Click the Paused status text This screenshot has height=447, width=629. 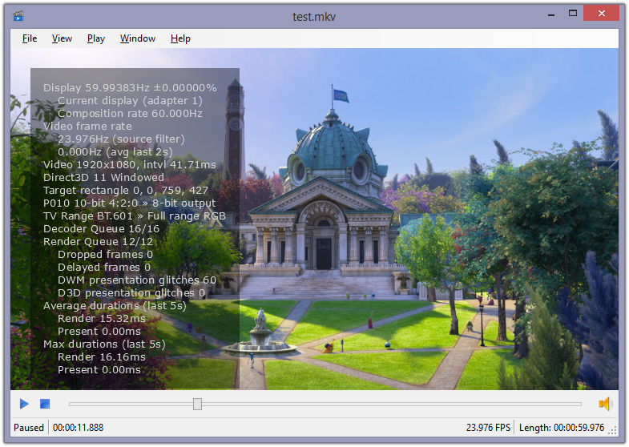coord(29,428)
